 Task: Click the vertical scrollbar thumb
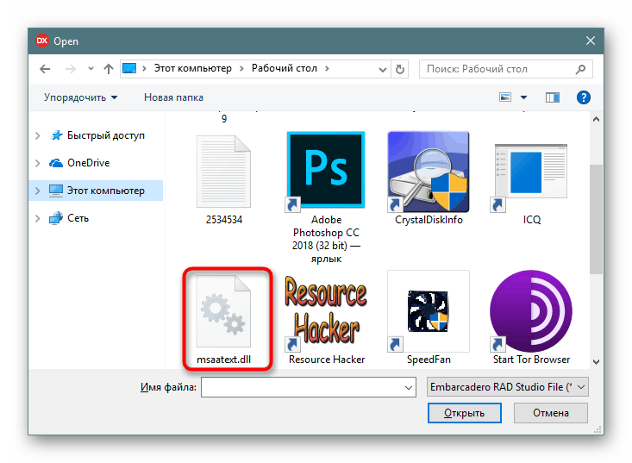point(596,219)
